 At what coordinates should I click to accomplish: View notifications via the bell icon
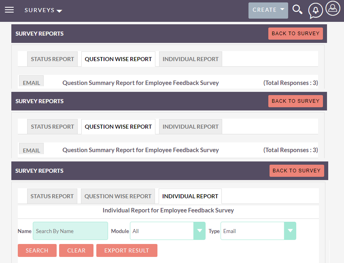coord(316,10)
